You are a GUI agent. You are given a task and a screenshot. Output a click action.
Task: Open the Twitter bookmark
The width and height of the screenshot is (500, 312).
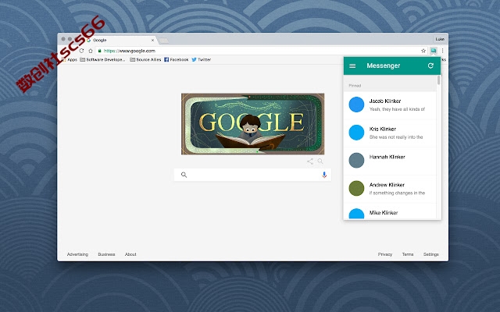(x=202, y=59)
